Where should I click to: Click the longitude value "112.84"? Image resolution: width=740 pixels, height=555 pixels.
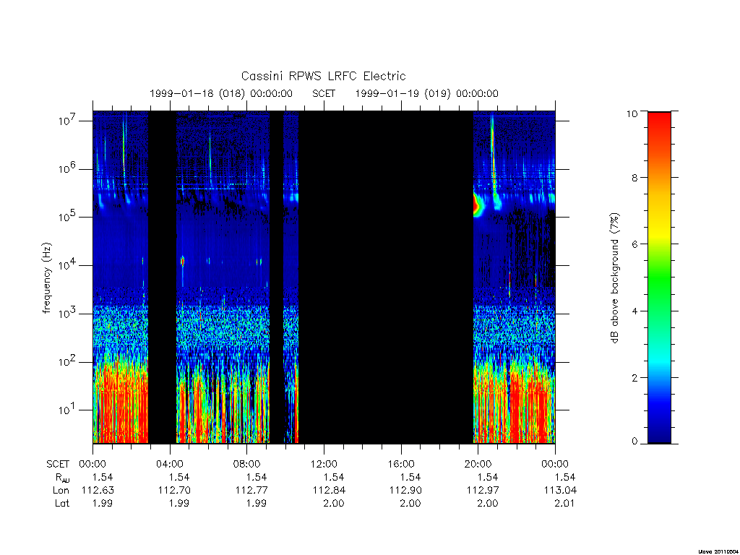tap(329, 491)
